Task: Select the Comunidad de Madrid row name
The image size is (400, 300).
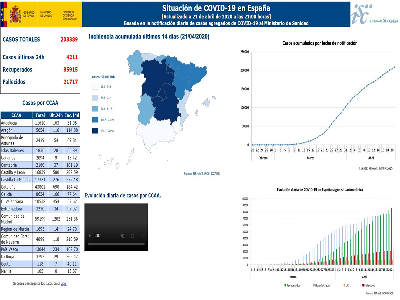Action: (13, 219)
